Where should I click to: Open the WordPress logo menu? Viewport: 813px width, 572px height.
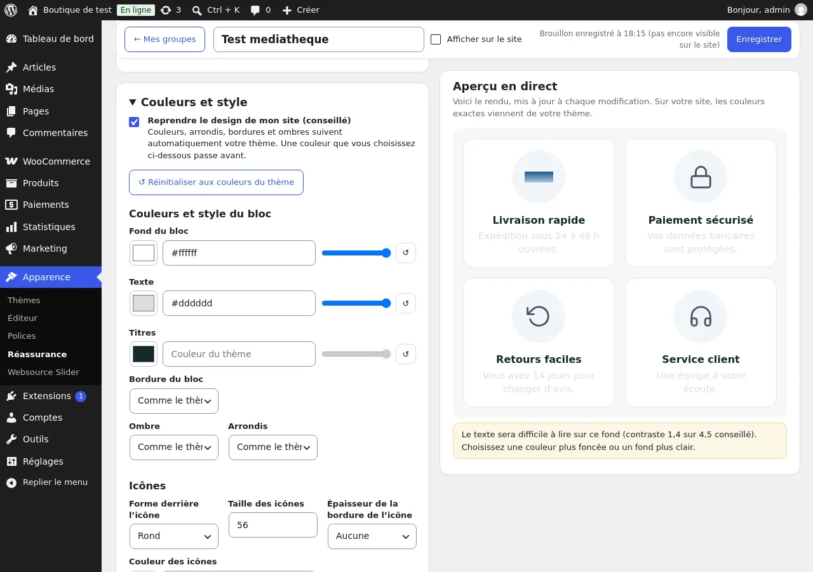click(x=11, y=10)
